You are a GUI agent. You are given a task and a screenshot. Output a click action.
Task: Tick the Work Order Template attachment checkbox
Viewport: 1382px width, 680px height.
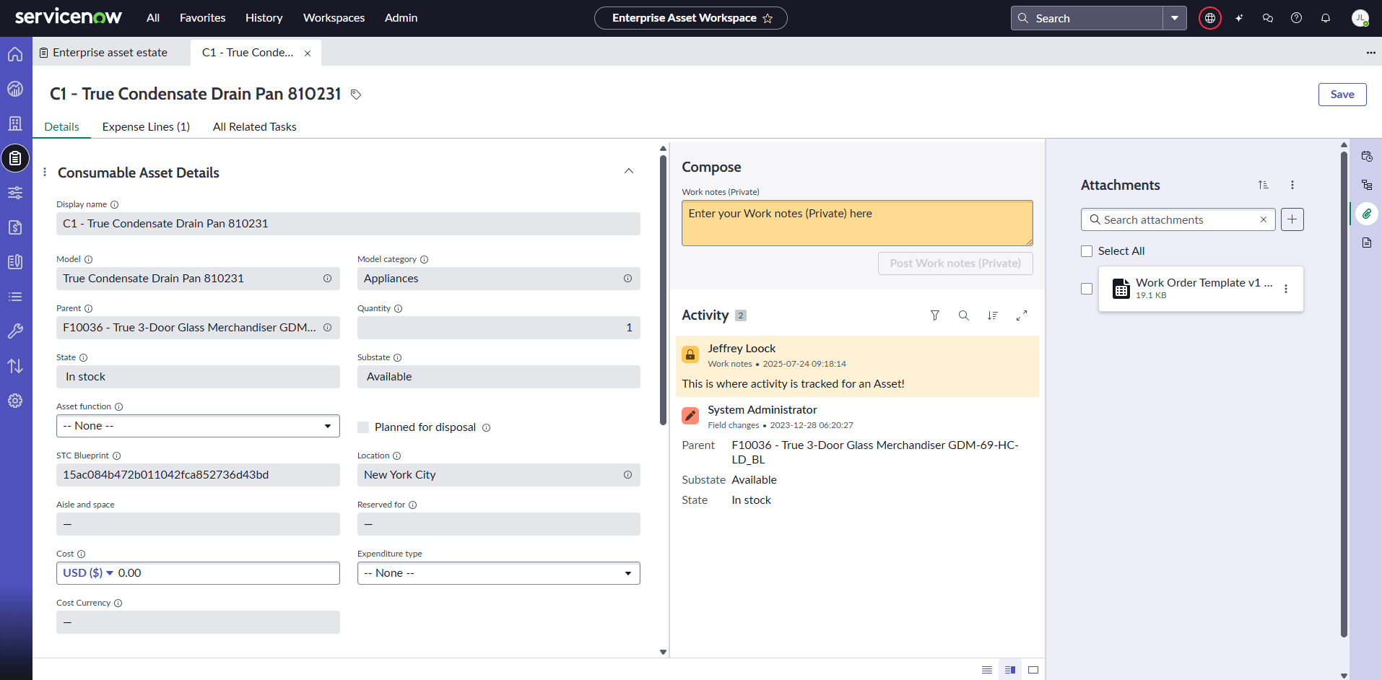1087,289
